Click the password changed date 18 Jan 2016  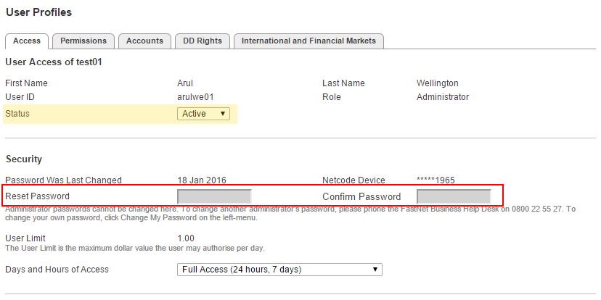pos(201,180)
